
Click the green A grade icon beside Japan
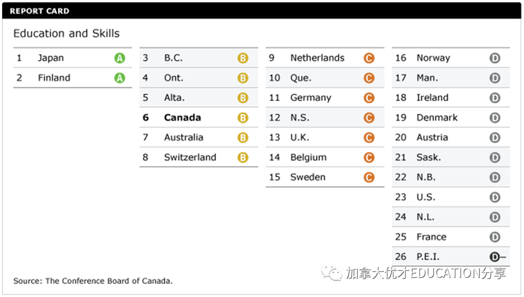pos(119,58)
